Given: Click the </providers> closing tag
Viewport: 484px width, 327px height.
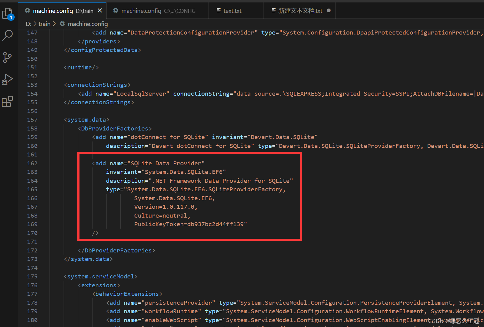Looking at the screenshot, I should (x=99, y=42).
